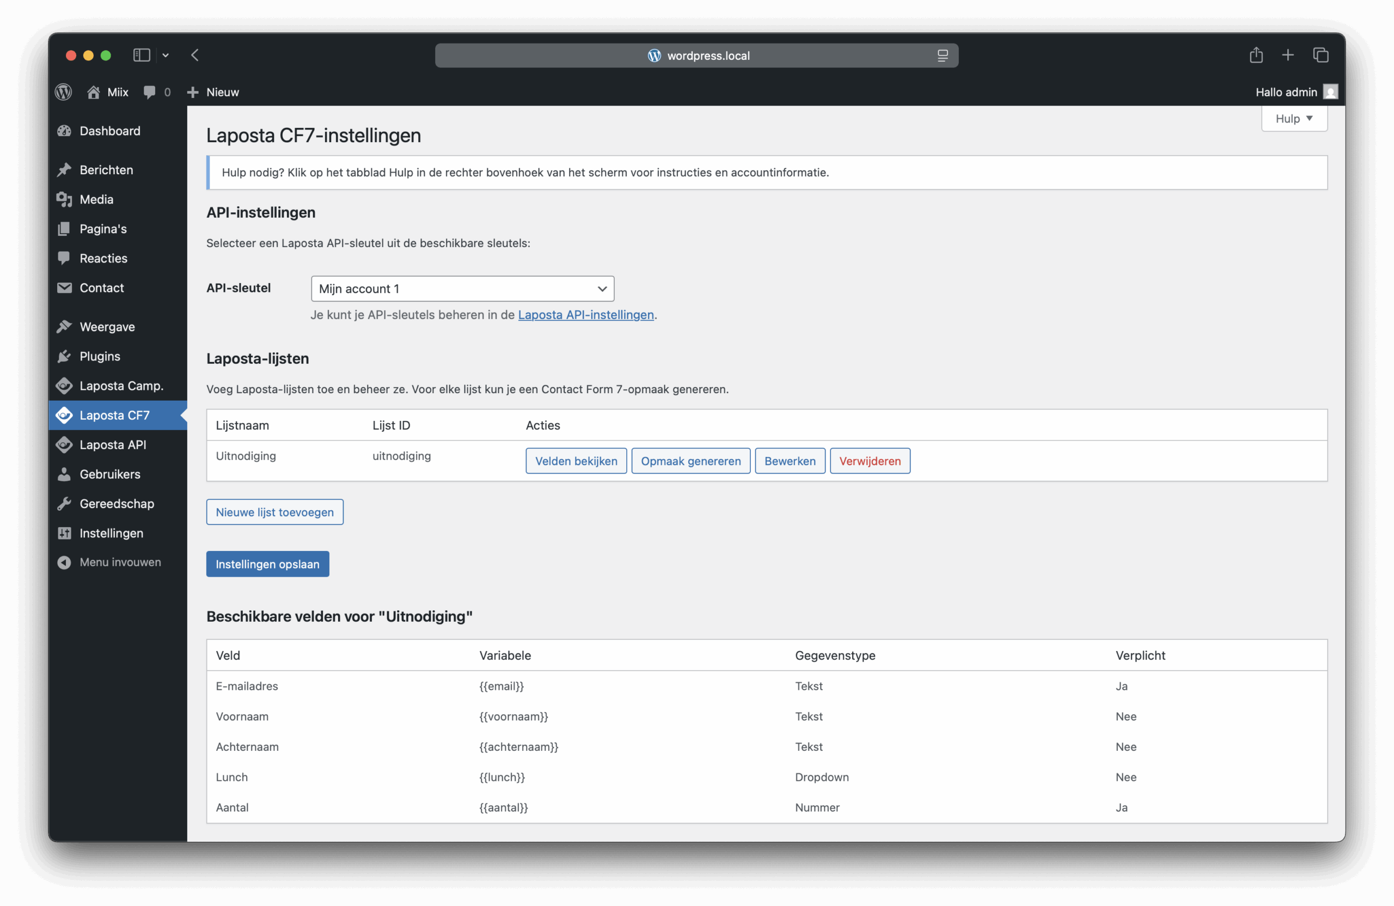Click the Instellingen sliders icon
Image resolution: width=1394 pixels, height=906 pixels.
click(64, 533)
